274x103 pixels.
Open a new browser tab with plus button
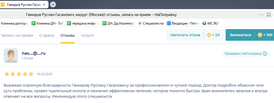(x=53, y=4)
